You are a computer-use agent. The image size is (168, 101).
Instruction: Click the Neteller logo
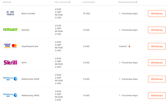(x=10, y=30)
